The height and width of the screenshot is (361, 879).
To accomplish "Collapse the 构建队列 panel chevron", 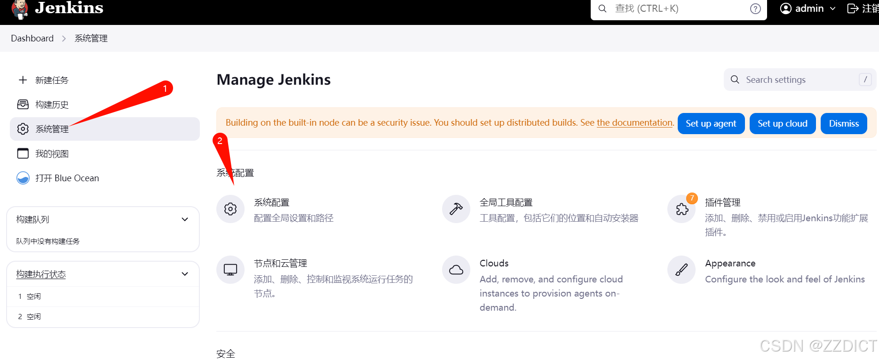I will [x=185, y=219].
